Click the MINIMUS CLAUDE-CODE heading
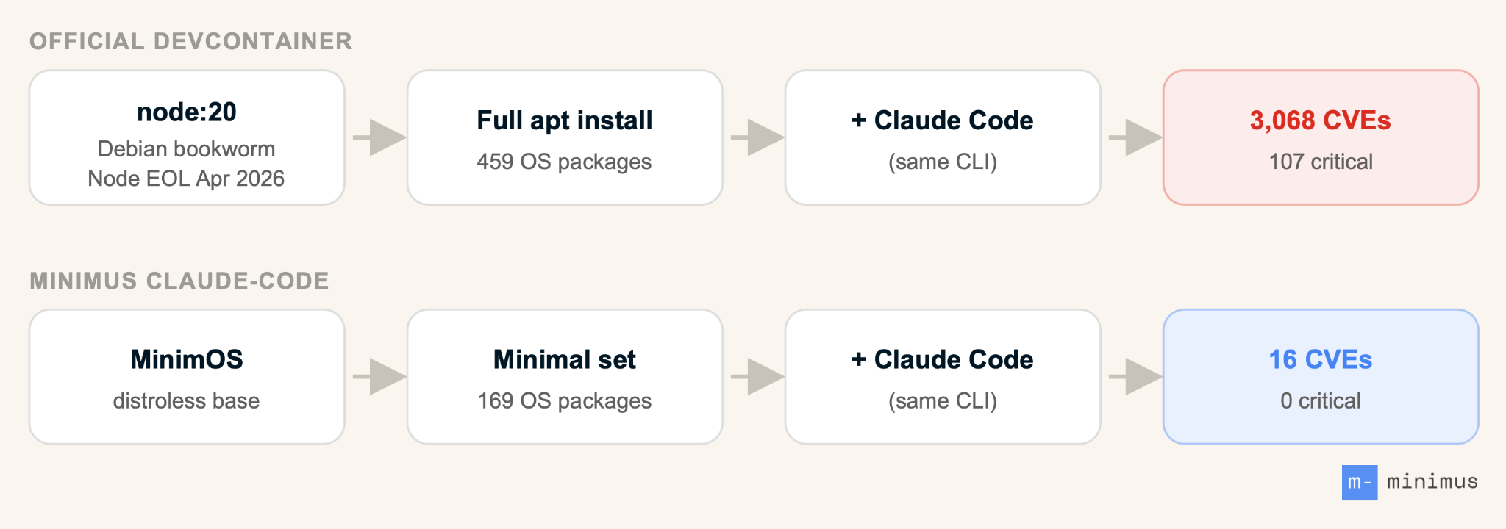This screenshot has width=1506, height=529. [179, 281]
